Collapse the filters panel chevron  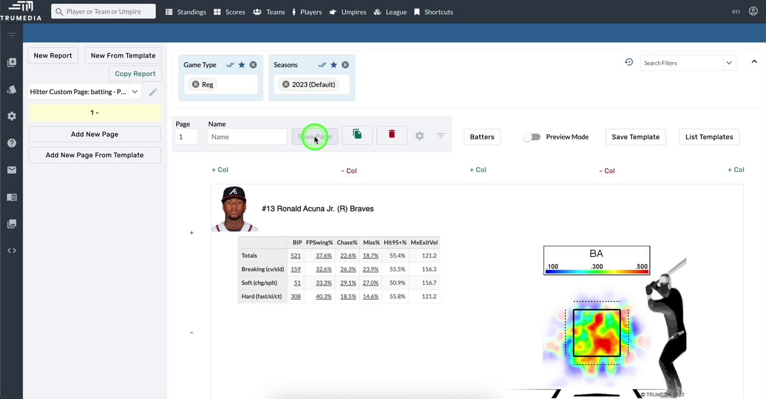(x=754, y=62)
